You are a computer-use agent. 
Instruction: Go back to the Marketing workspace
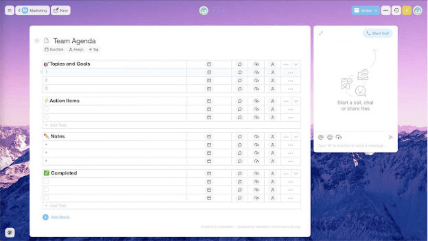pyautogui.click(x=32, y=10)
